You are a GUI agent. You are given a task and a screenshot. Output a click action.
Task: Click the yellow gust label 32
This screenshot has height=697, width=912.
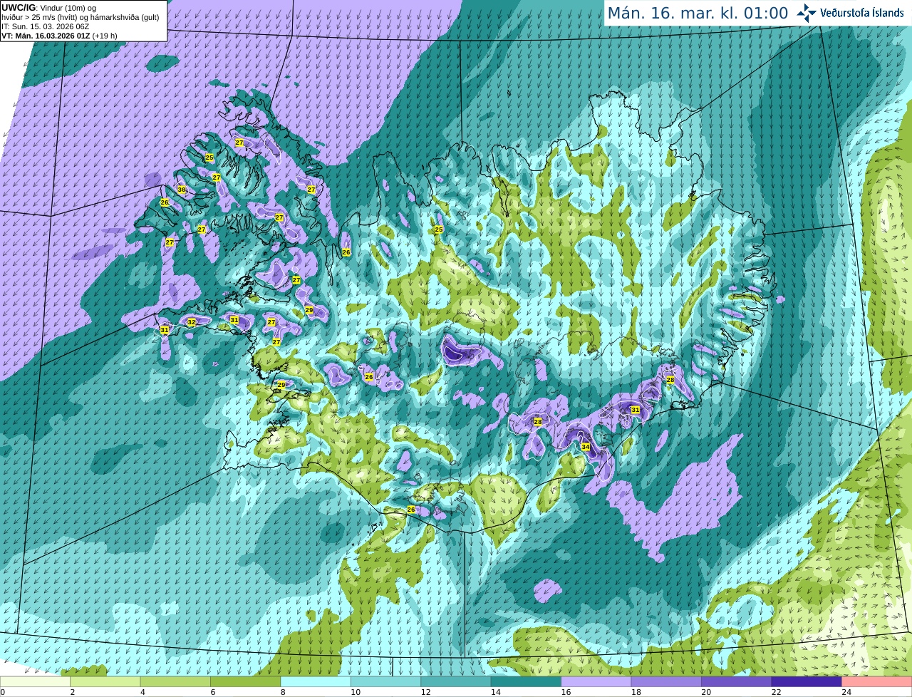coord(191,322)
